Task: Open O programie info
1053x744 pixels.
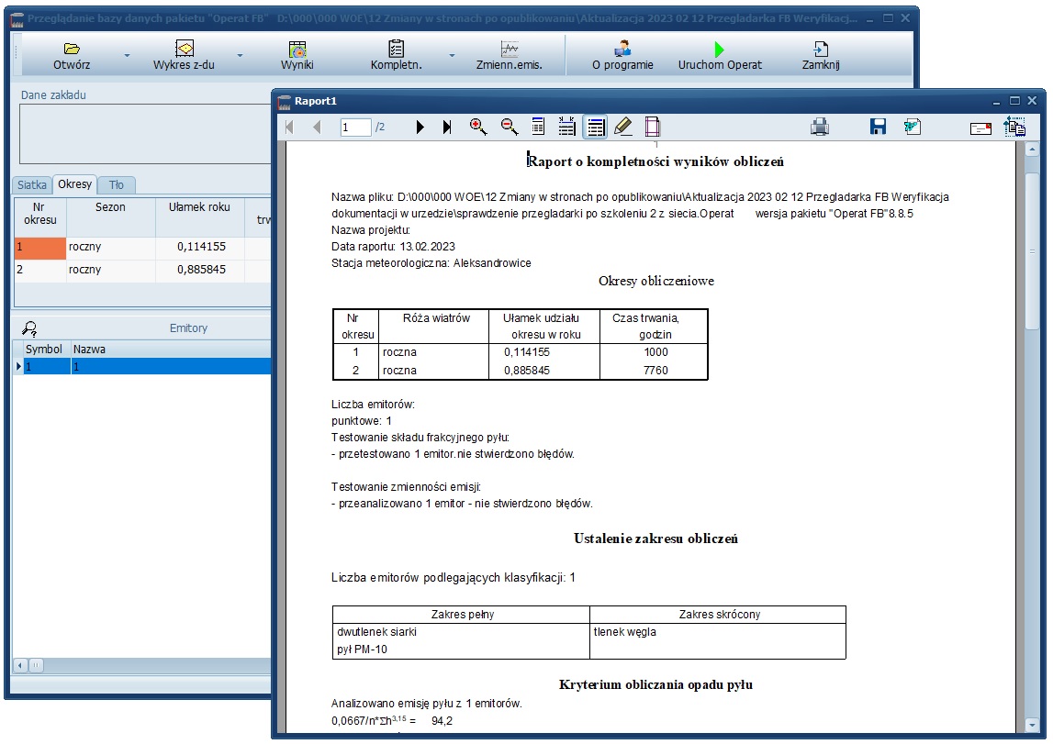Action: point(622,56)
